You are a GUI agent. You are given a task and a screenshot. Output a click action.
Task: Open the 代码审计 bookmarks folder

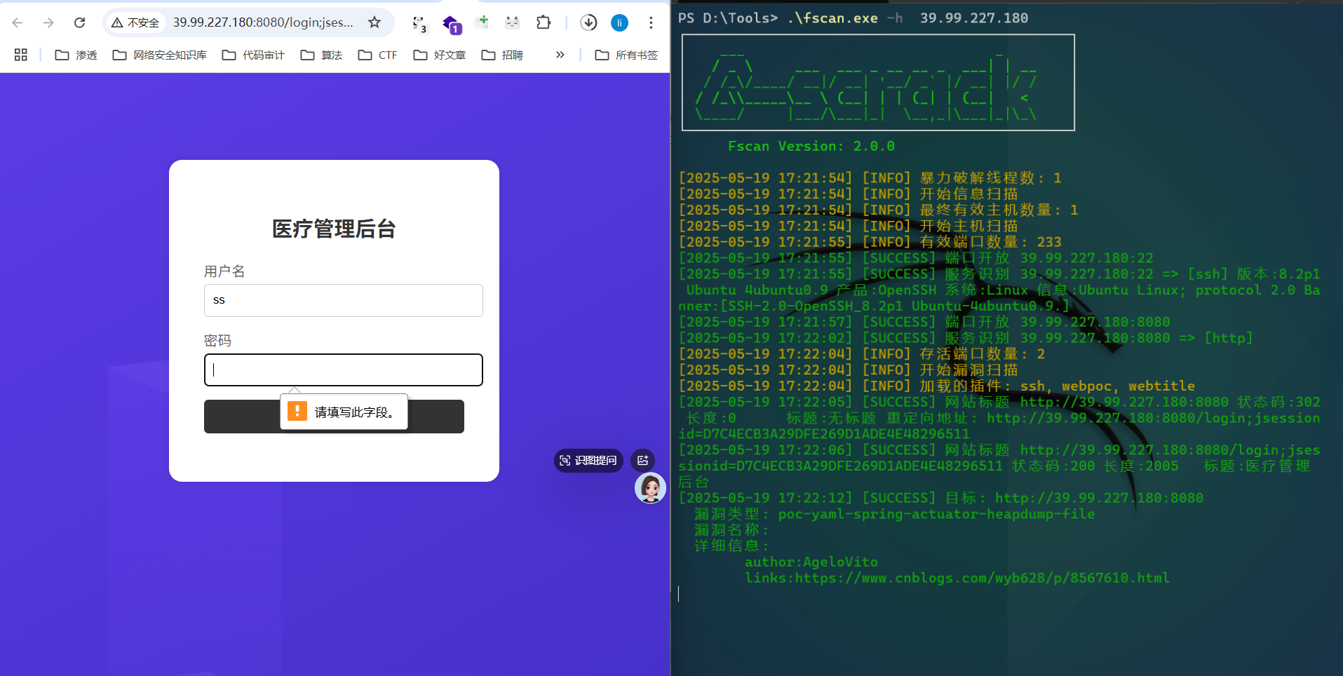pyautogui.click(x=253, y=55)
